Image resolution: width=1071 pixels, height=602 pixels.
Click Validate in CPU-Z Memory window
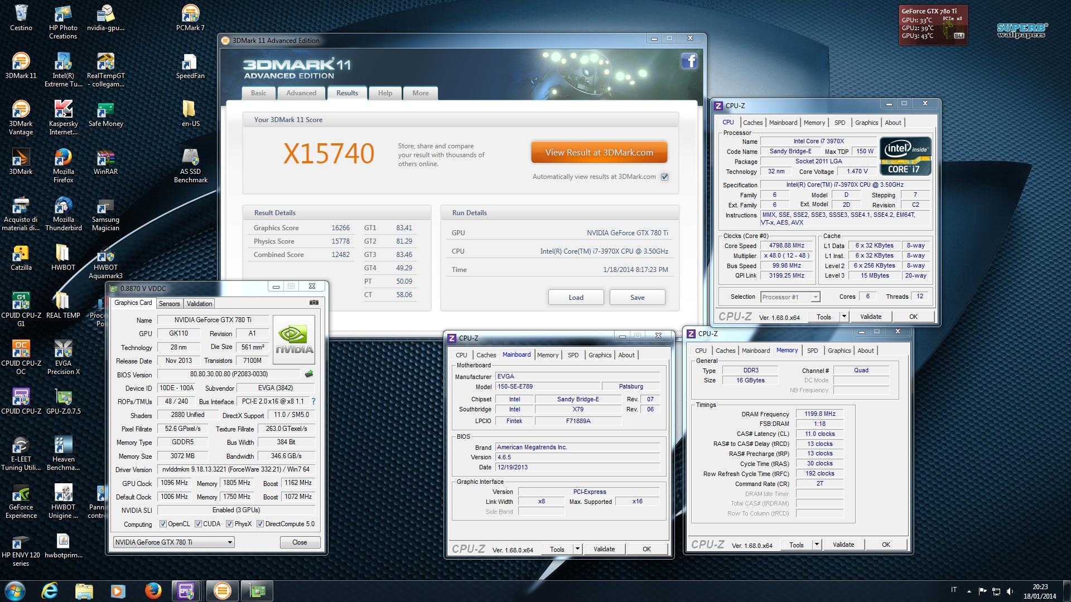tap(843, 545)
